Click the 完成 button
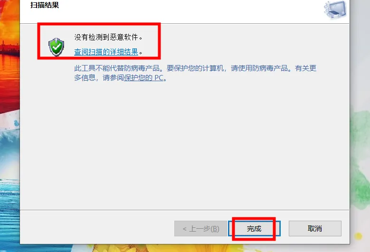This screenshot has height=252, width=370. (x=254, y=228)
